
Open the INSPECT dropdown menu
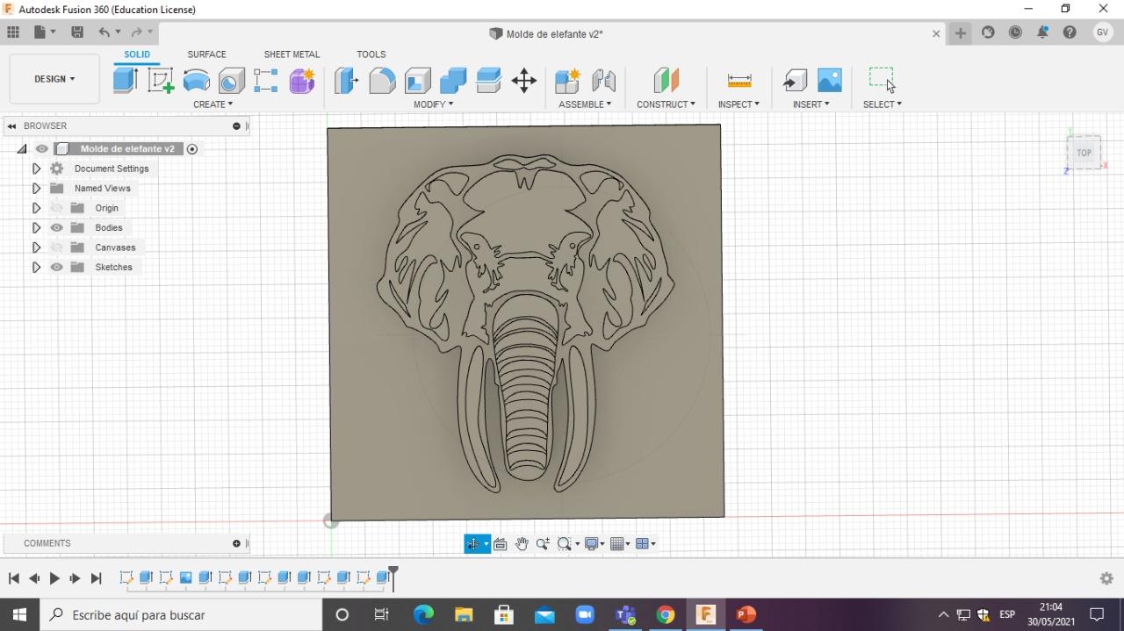coord(739,104)
